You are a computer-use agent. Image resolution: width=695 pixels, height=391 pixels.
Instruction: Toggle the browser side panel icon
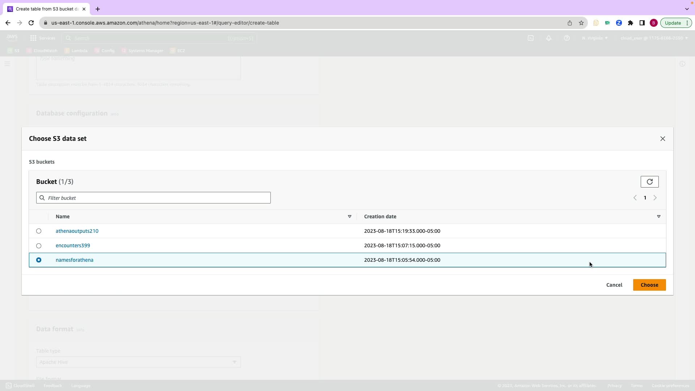click(x=642, y=23)
